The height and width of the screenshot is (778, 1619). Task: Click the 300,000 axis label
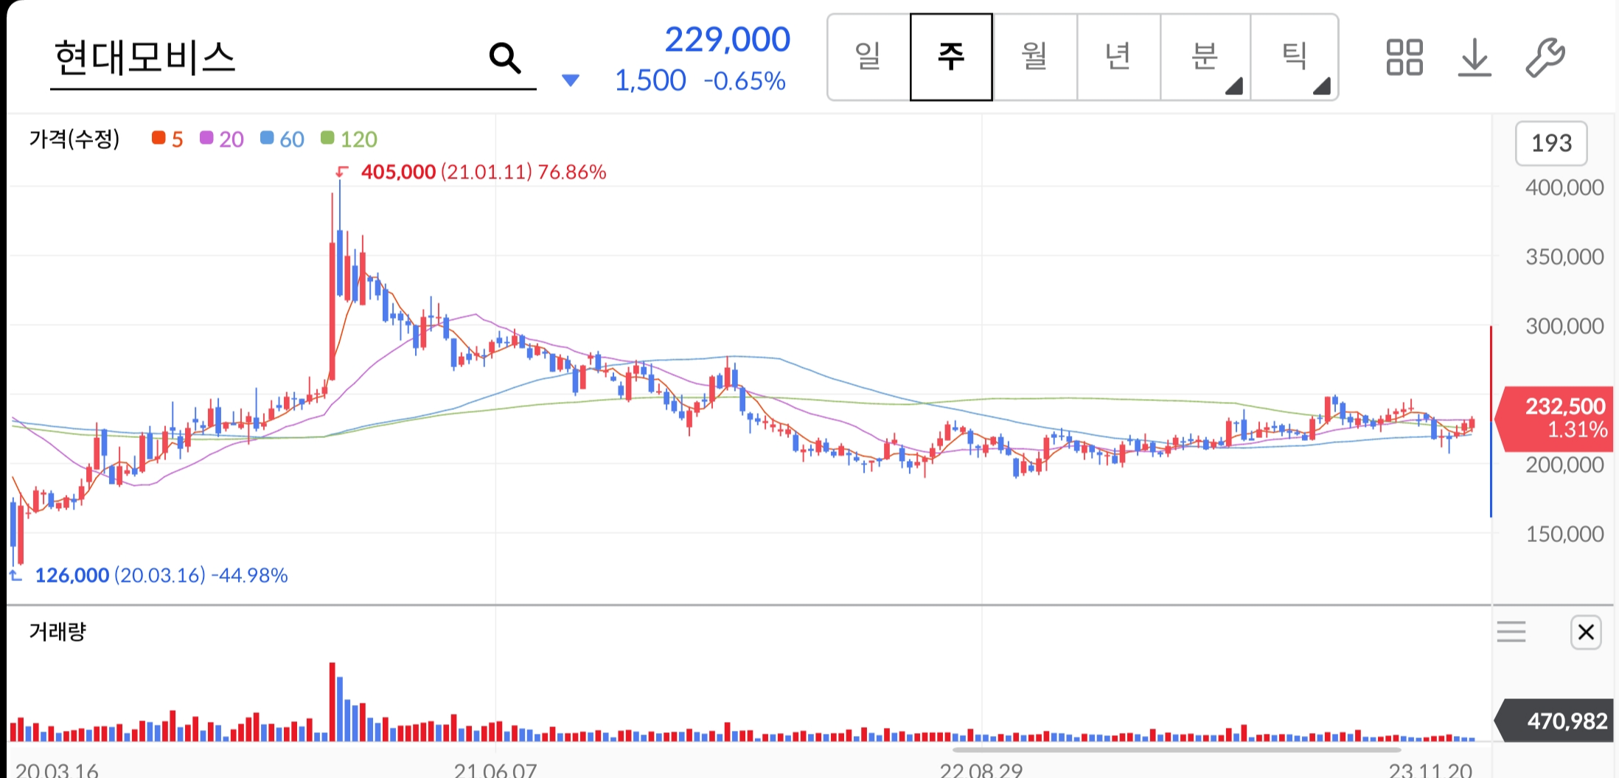1564,326
